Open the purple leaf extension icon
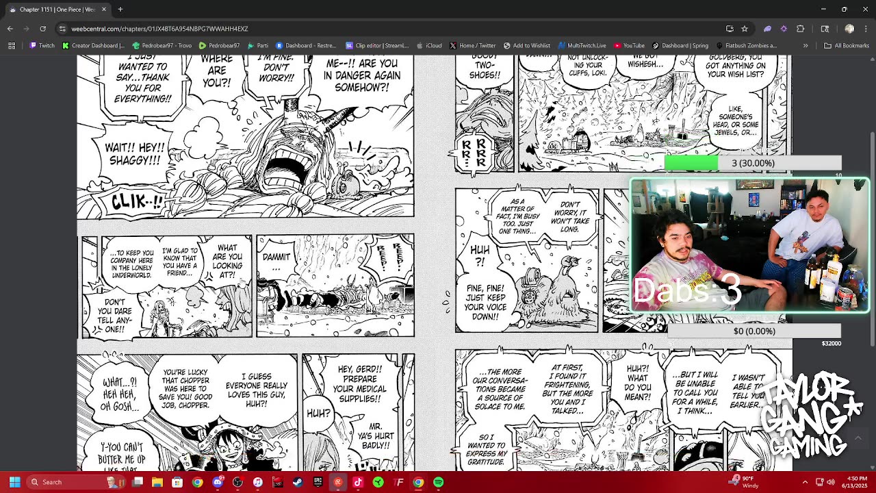The image size is (876, 493). click(767, 29)
